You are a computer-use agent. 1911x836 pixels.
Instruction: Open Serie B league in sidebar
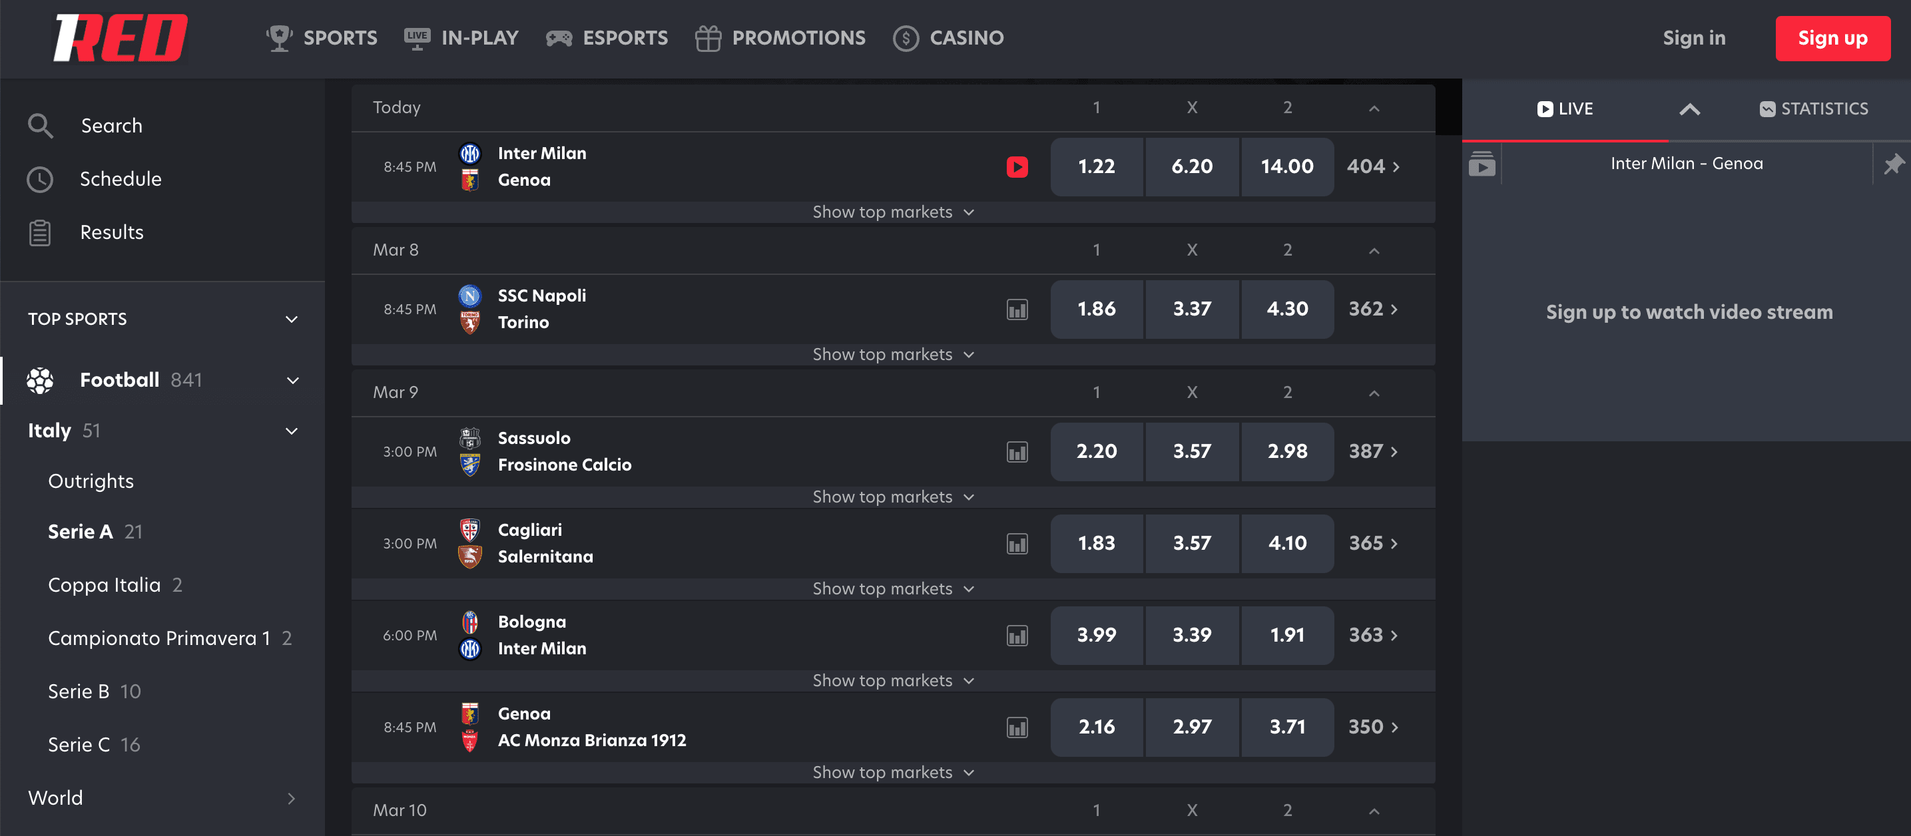(x=79, y=692)
